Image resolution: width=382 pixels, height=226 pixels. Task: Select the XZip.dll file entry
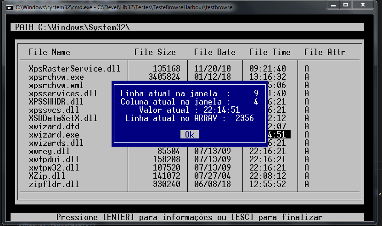pos(47,176)
